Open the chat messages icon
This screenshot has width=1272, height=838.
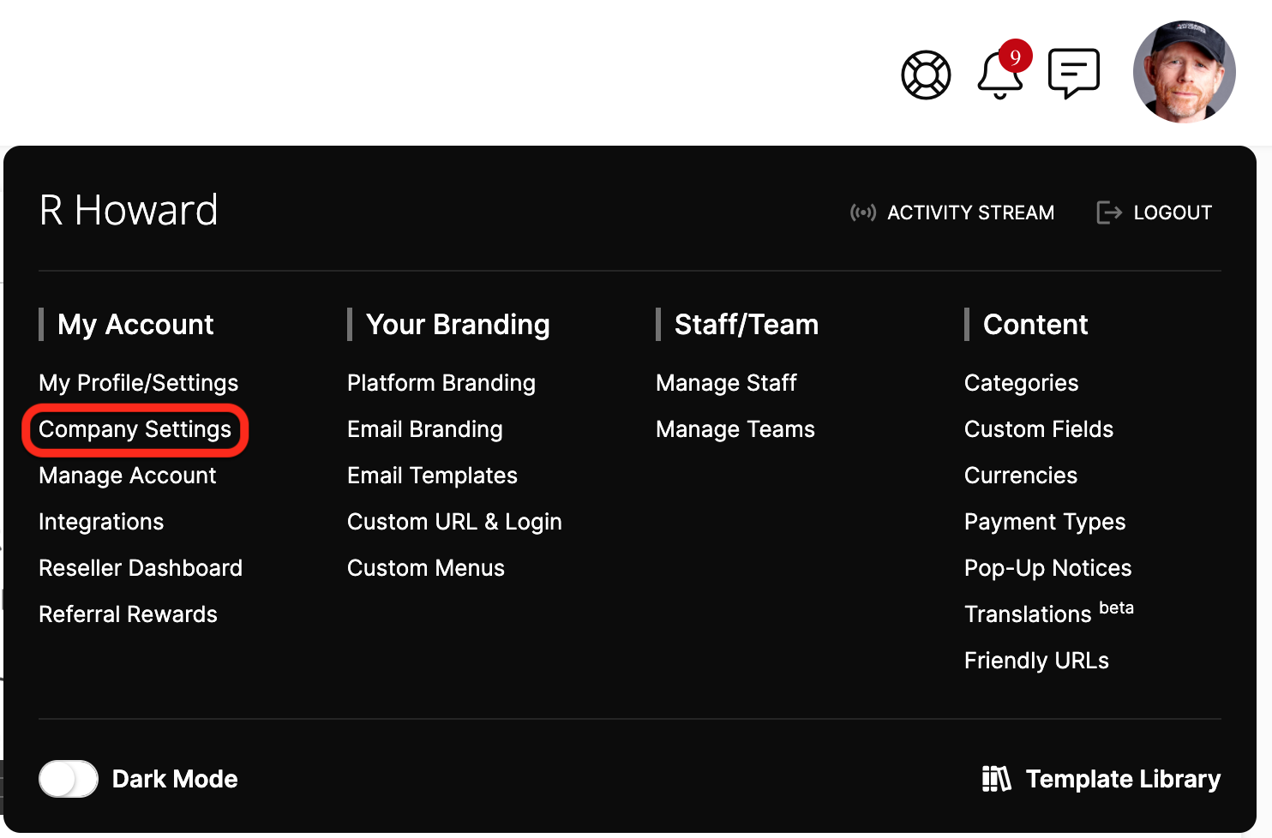tap(1074, 74)
